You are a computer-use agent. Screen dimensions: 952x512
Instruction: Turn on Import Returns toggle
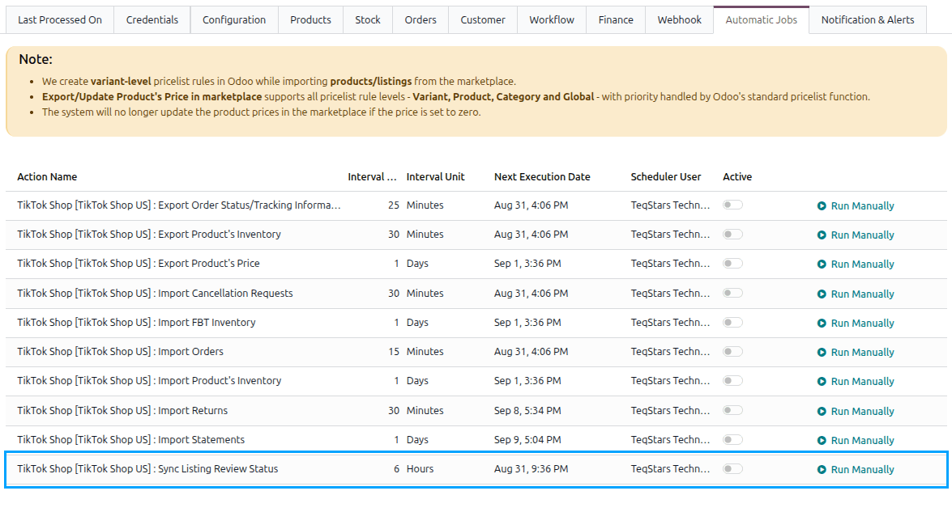(x=732, y=410)
